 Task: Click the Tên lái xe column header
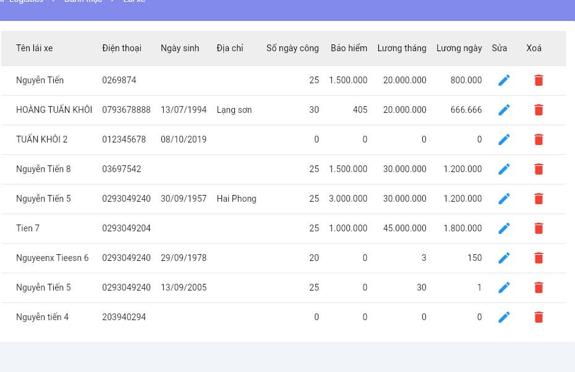pyautogui.click(x=35, y=48)
